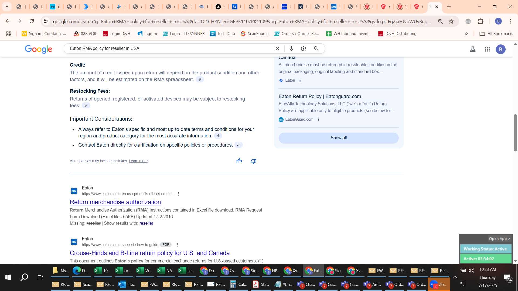Show hidden system tray icons
518x291 pixels.
(x=455, y=277)
